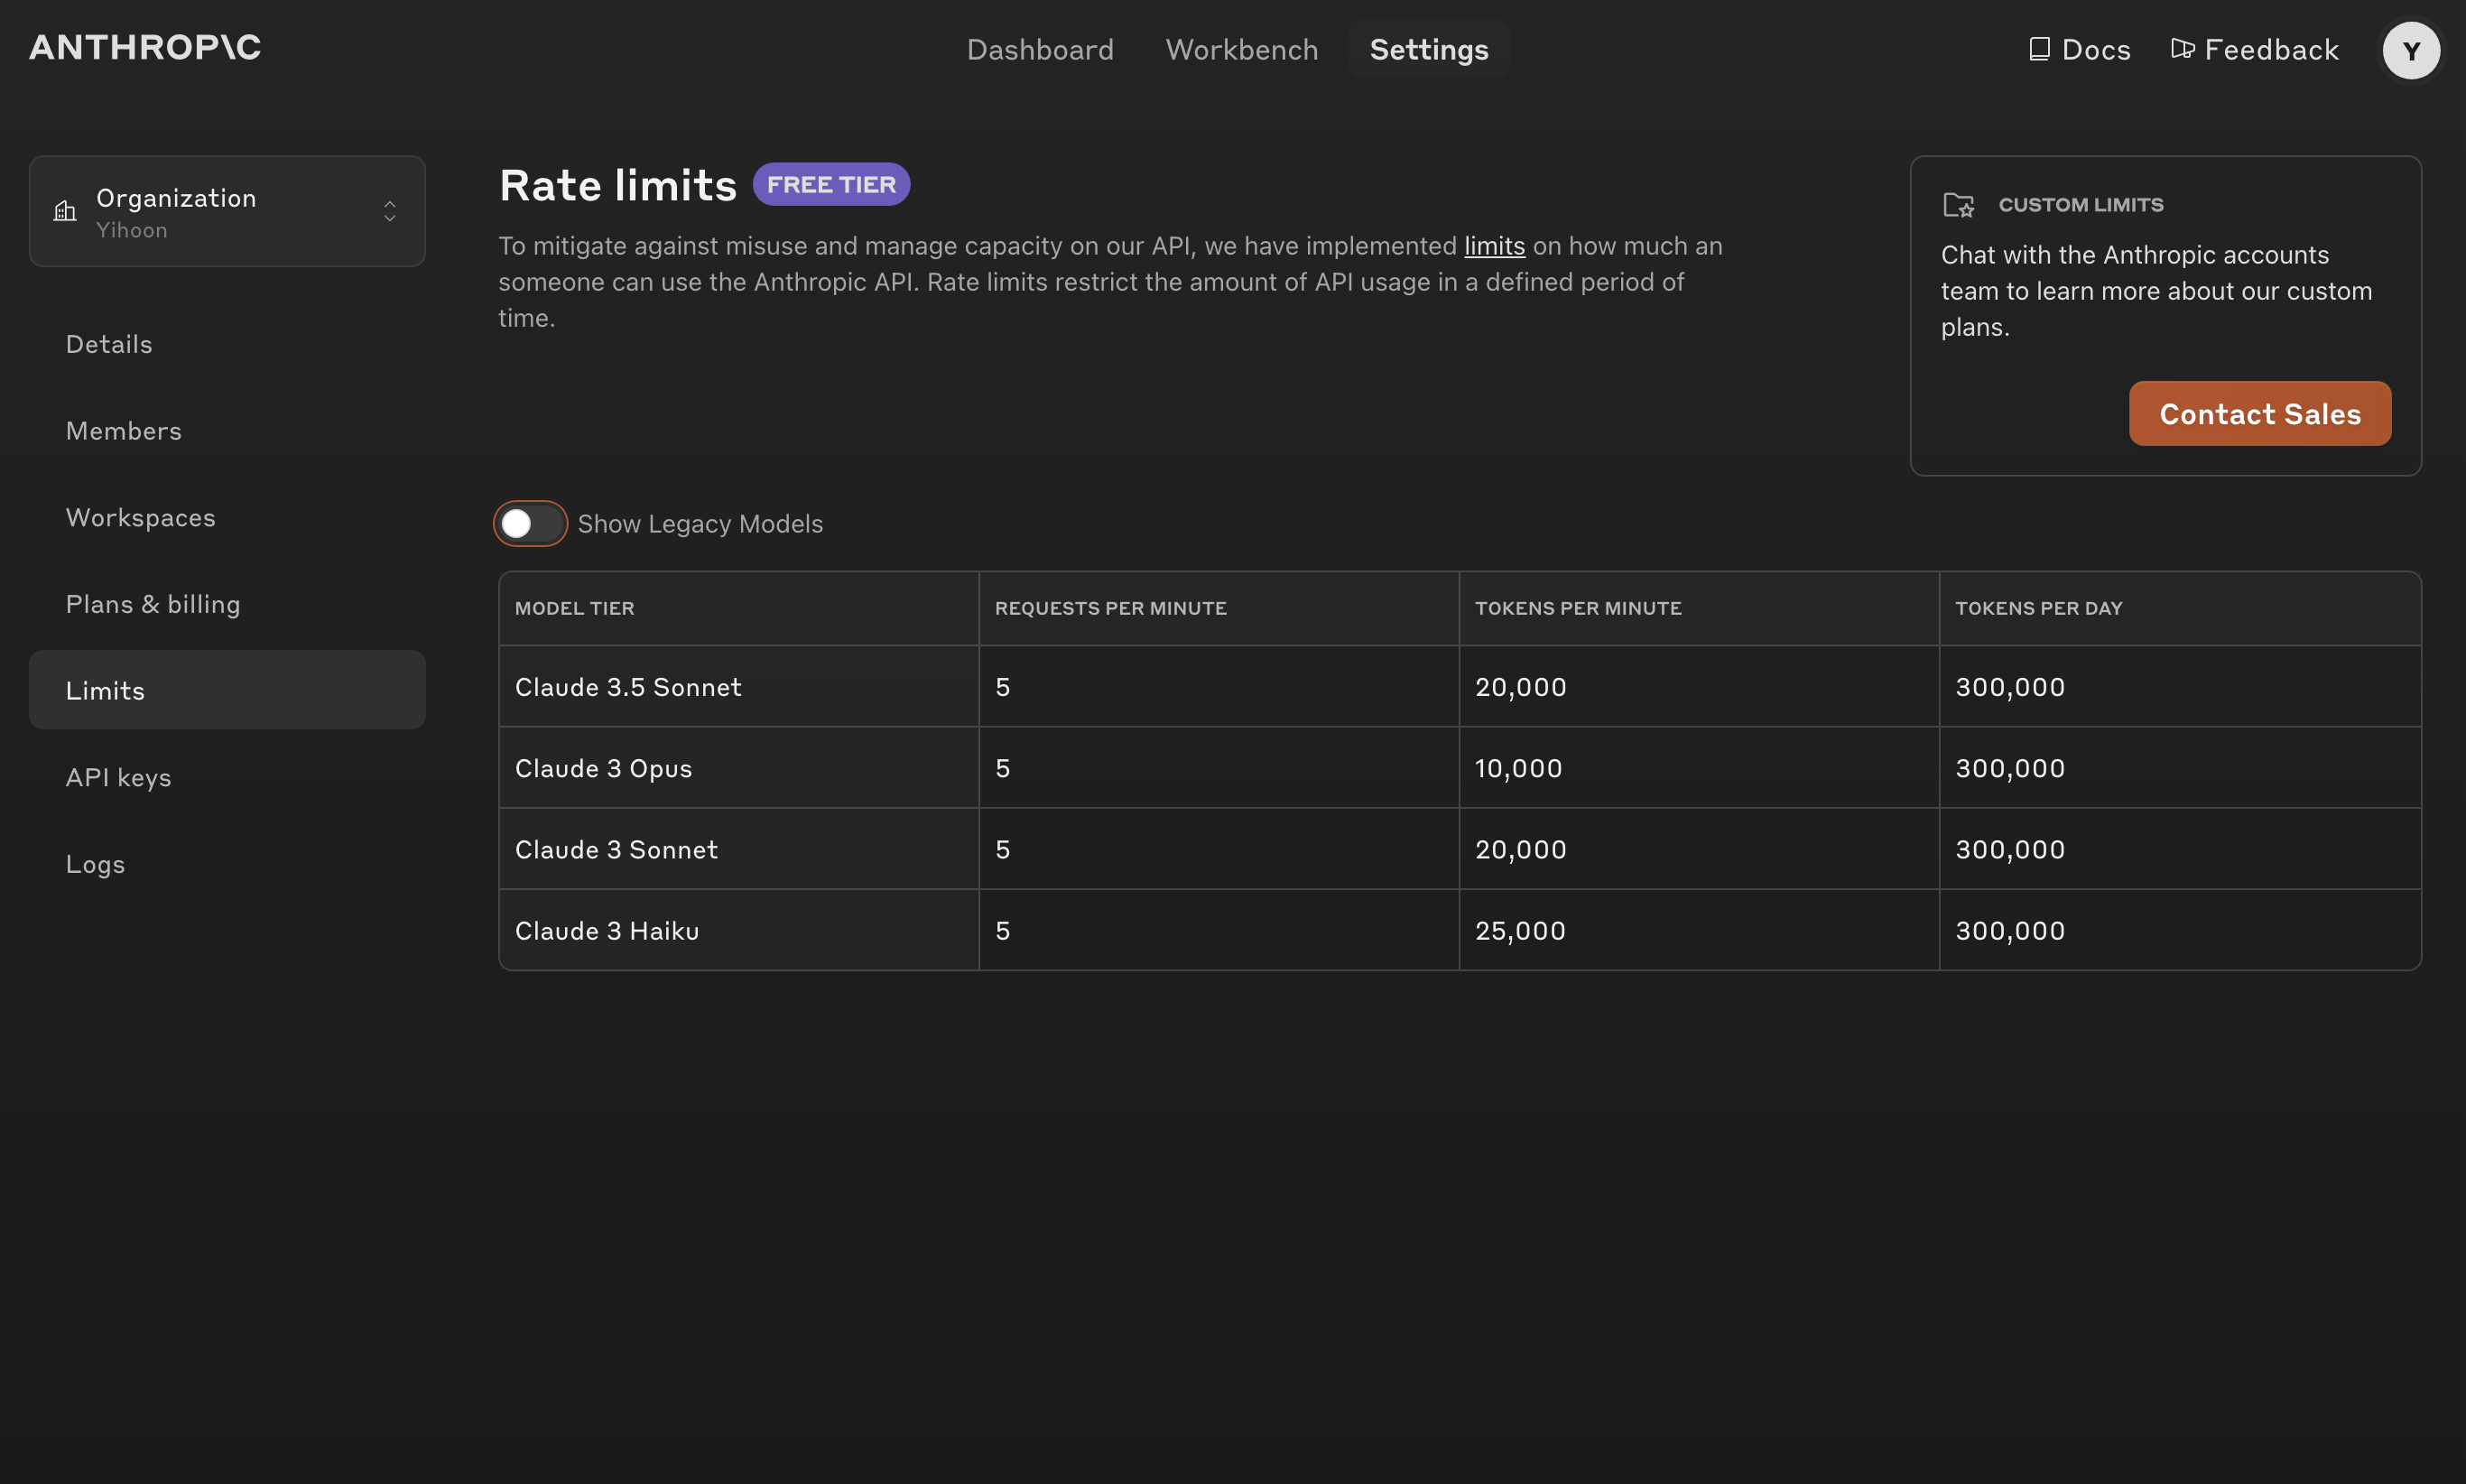Open the Logs page in sidebar
Image resolution: width=2466 pixels, height=1484 pixels.
95,864
